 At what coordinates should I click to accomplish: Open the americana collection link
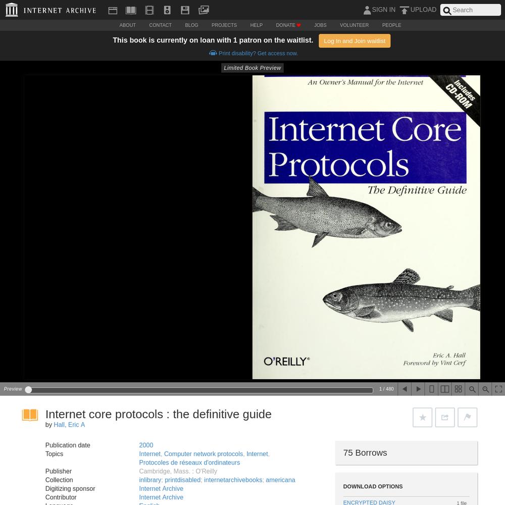coord(280,480)
